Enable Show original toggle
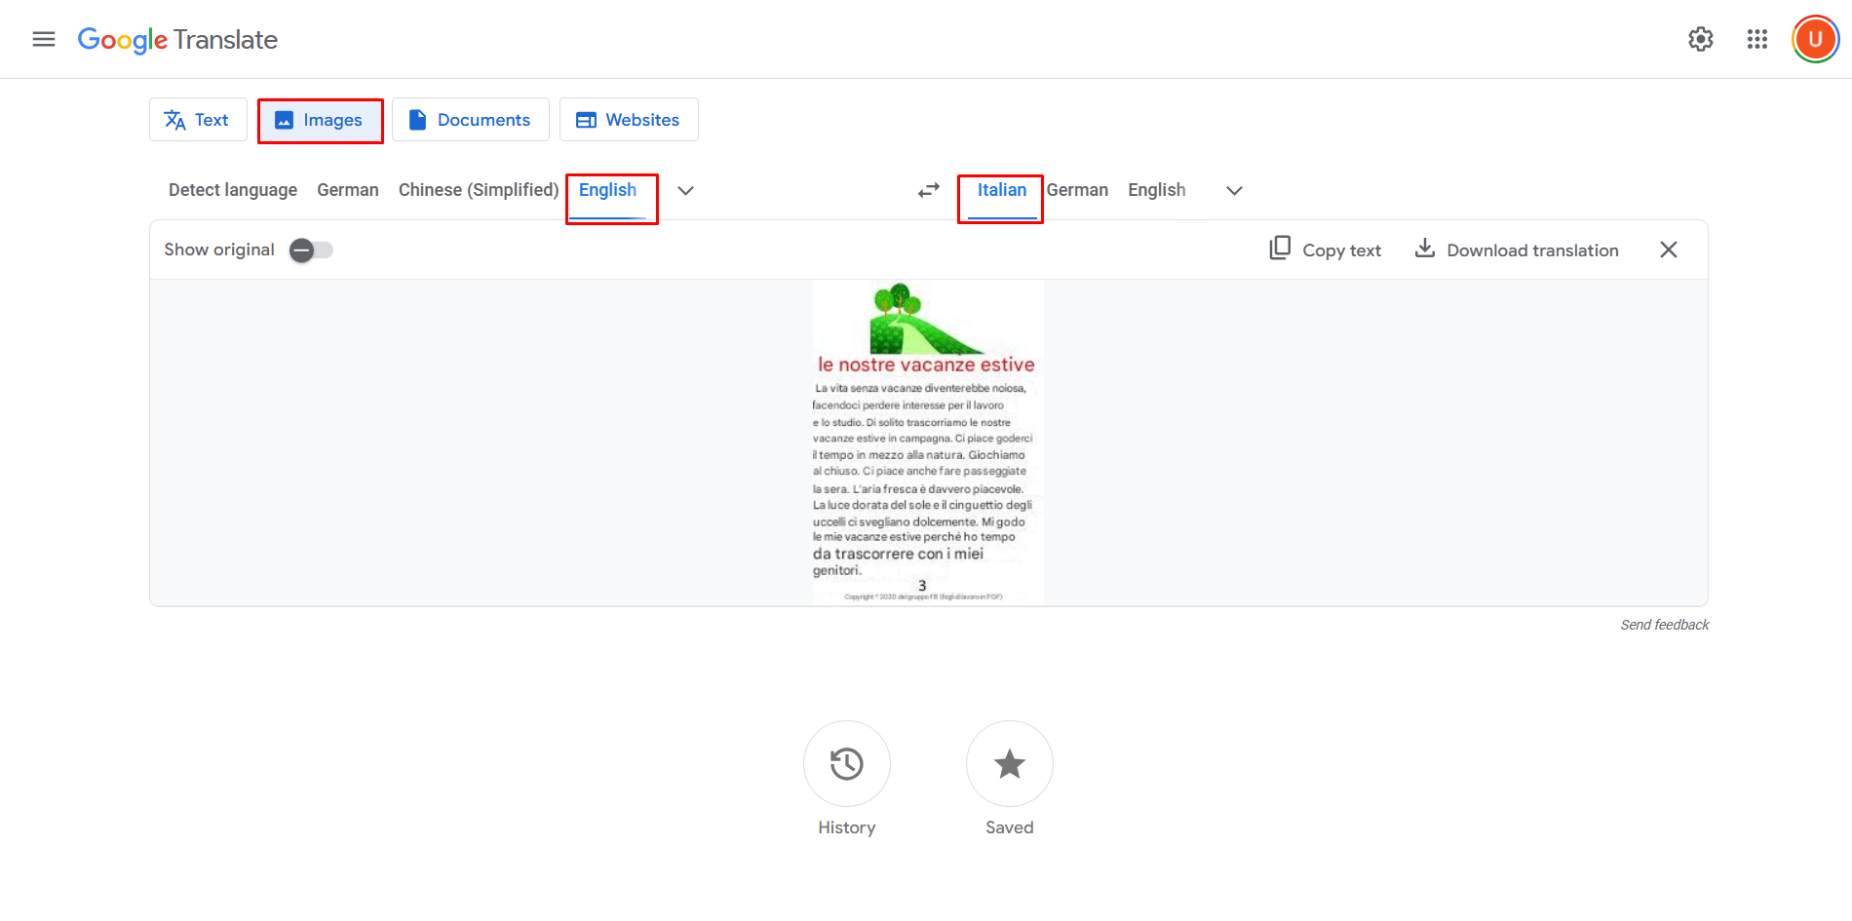 (x=310, y=249)
